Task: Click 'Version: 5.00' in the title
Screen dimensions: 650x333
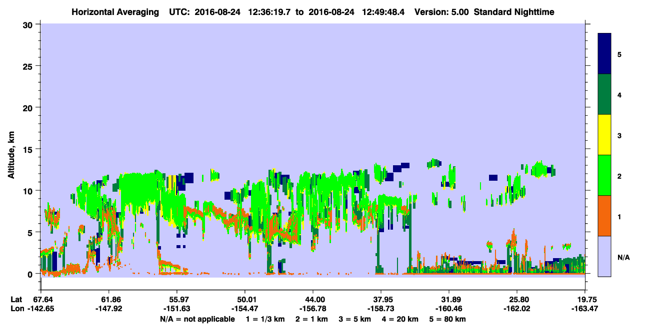Action: click(441, 12)
